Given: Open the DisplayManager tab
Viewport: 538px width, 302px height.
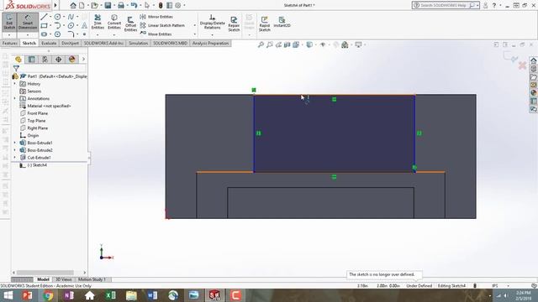Looking at the screenshot, I should click(71, 60).
